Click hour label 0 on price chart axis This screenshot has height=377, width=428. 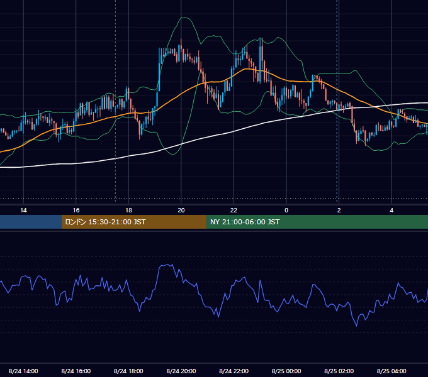point(286,210)
